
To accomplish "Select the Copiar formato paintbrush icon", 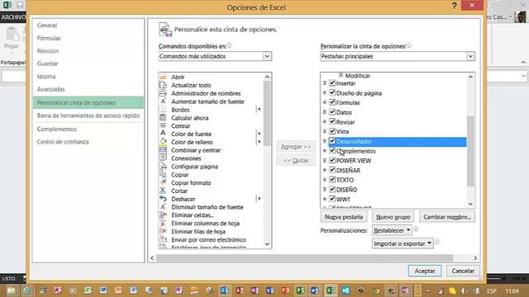I will [163, 182].
